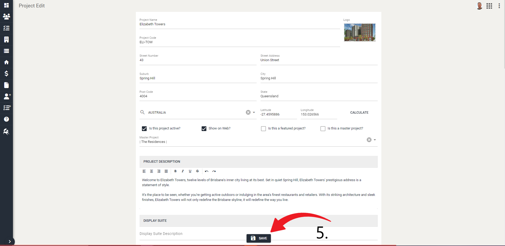Enable Is this a featured project checkbox
The width and height of the screenshot is (505, 246).
263,128
